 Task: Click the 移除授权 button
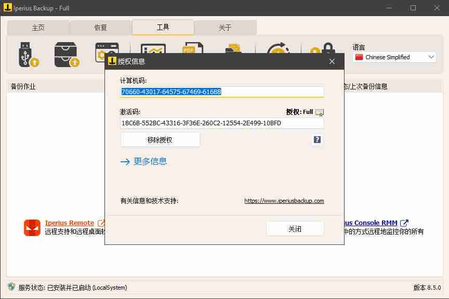point(160,140)
